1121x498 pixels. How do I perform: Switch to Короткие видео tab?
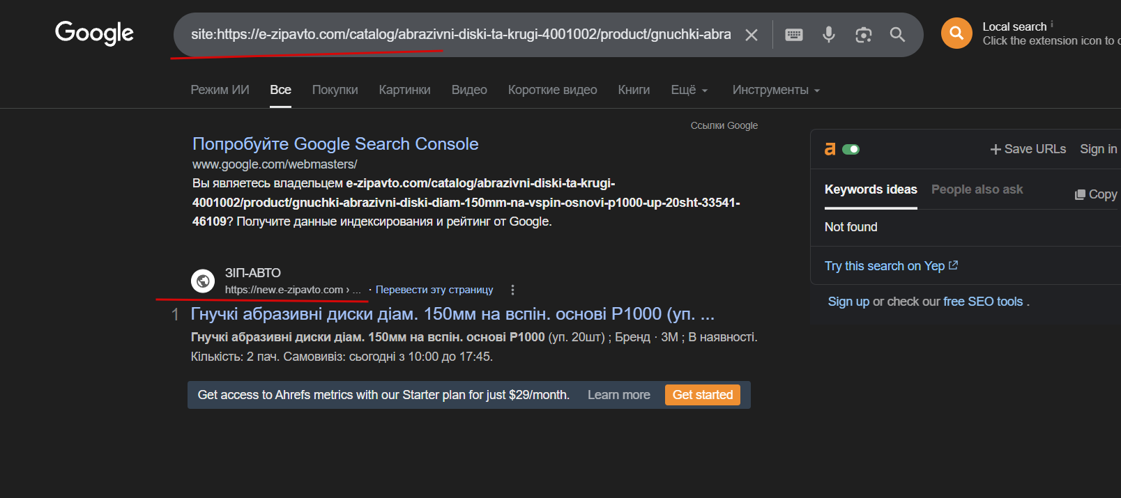[x=552, y=90]
